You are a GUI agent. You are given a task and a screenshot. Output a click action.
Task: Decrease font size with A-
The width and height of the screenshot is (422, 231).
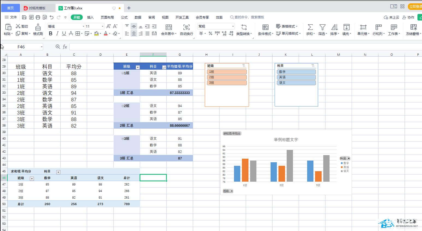click(115, 26)
